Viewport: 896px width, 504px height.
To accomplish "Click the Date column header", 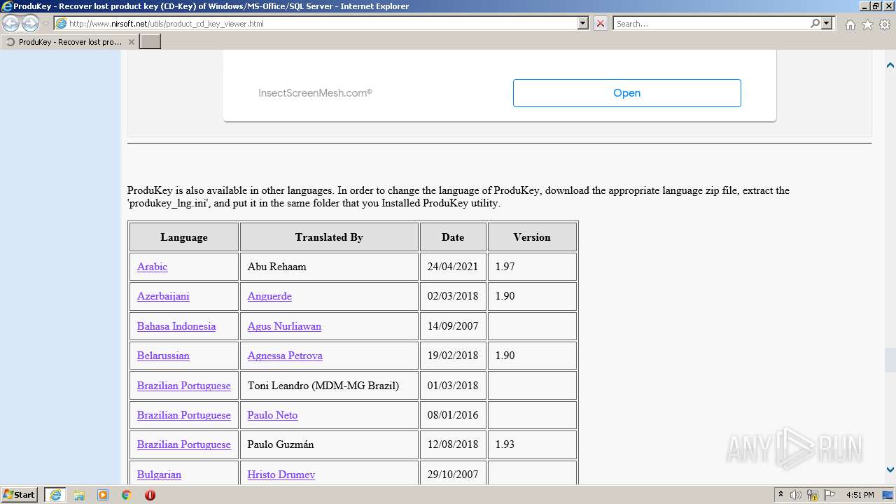I will 453,237.
